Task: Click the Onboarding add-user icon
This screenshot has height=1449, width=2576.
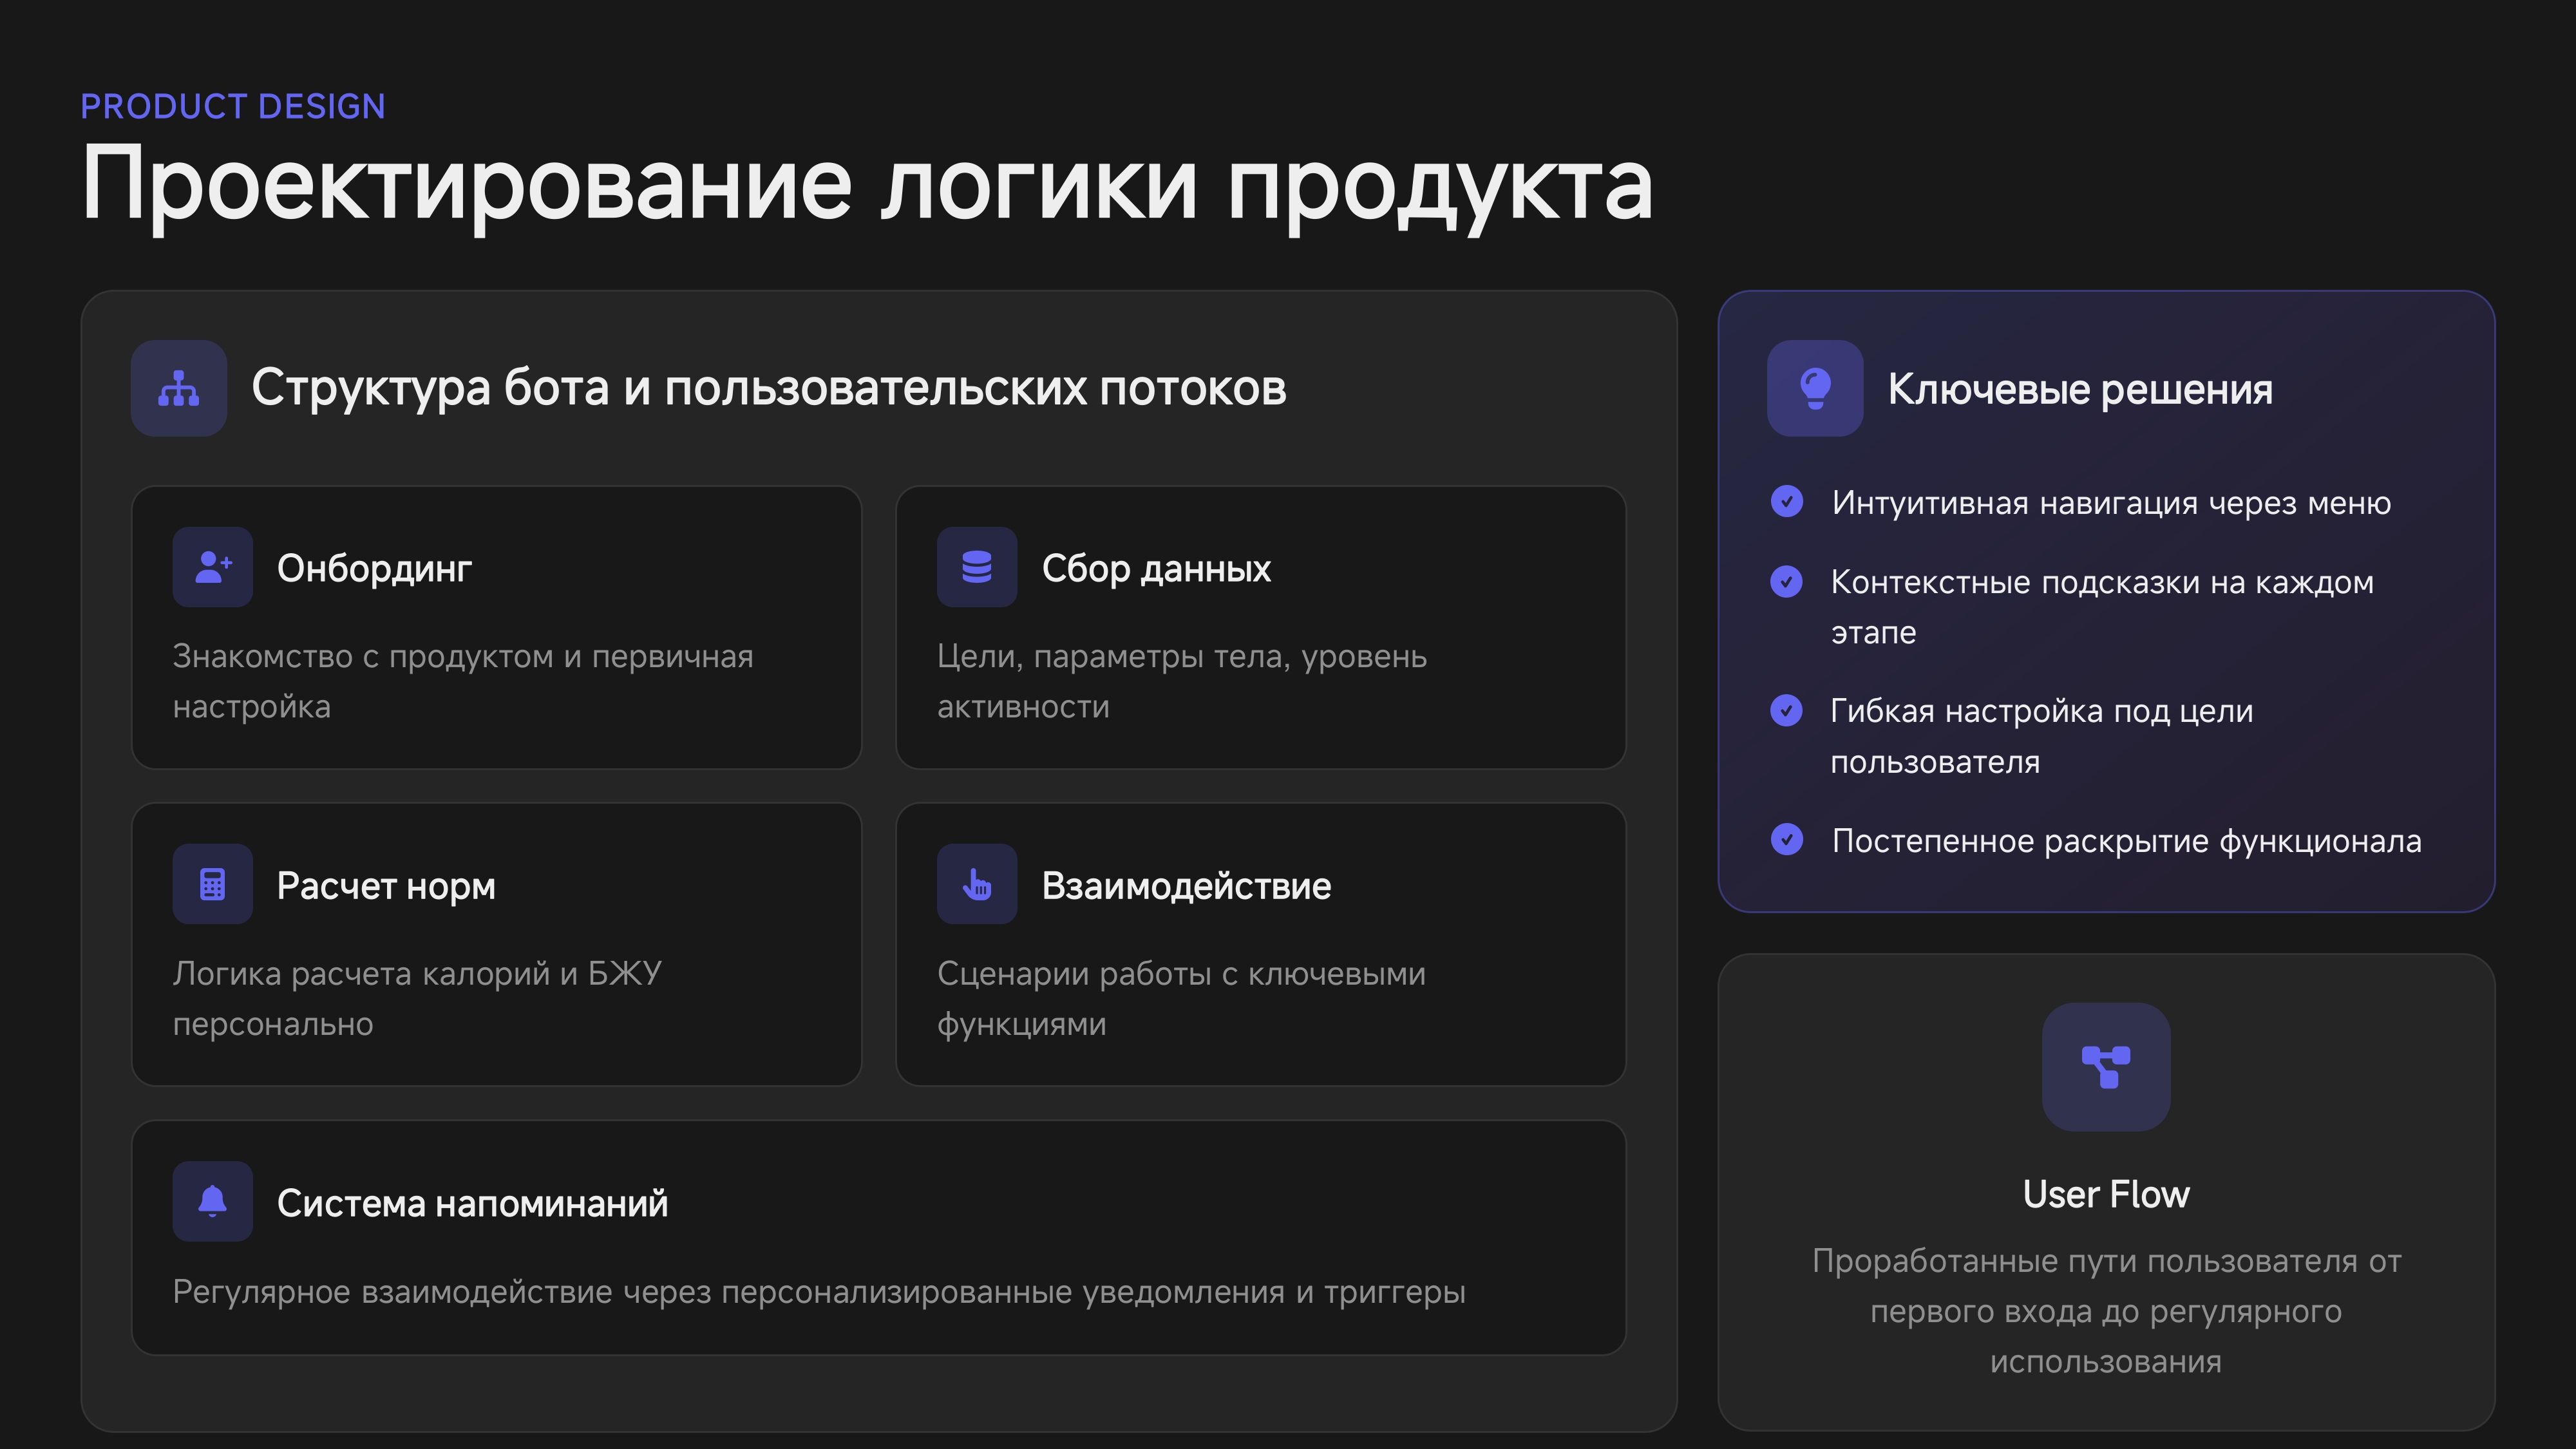Action: [x=213, y=567]
